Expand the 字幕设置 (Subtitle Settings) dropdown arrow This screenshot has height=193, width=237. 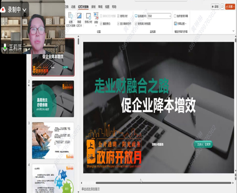[x=186, y=24]
